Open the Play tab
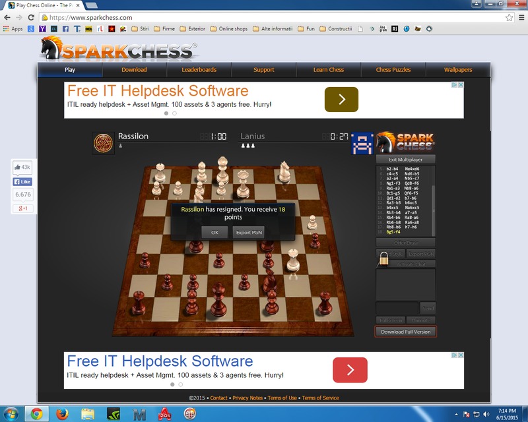The image size is (528, 422). pos(70,70)
